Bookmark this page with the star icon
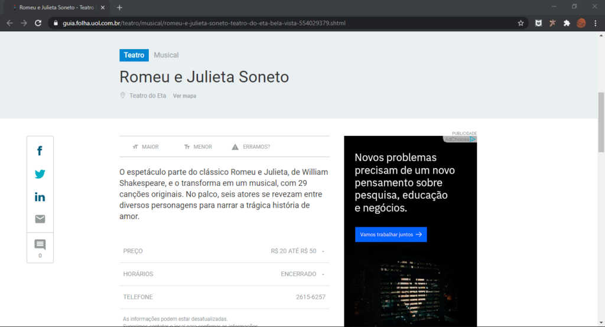The width and height of the screenshot is (605, 327). coord(521,23)
